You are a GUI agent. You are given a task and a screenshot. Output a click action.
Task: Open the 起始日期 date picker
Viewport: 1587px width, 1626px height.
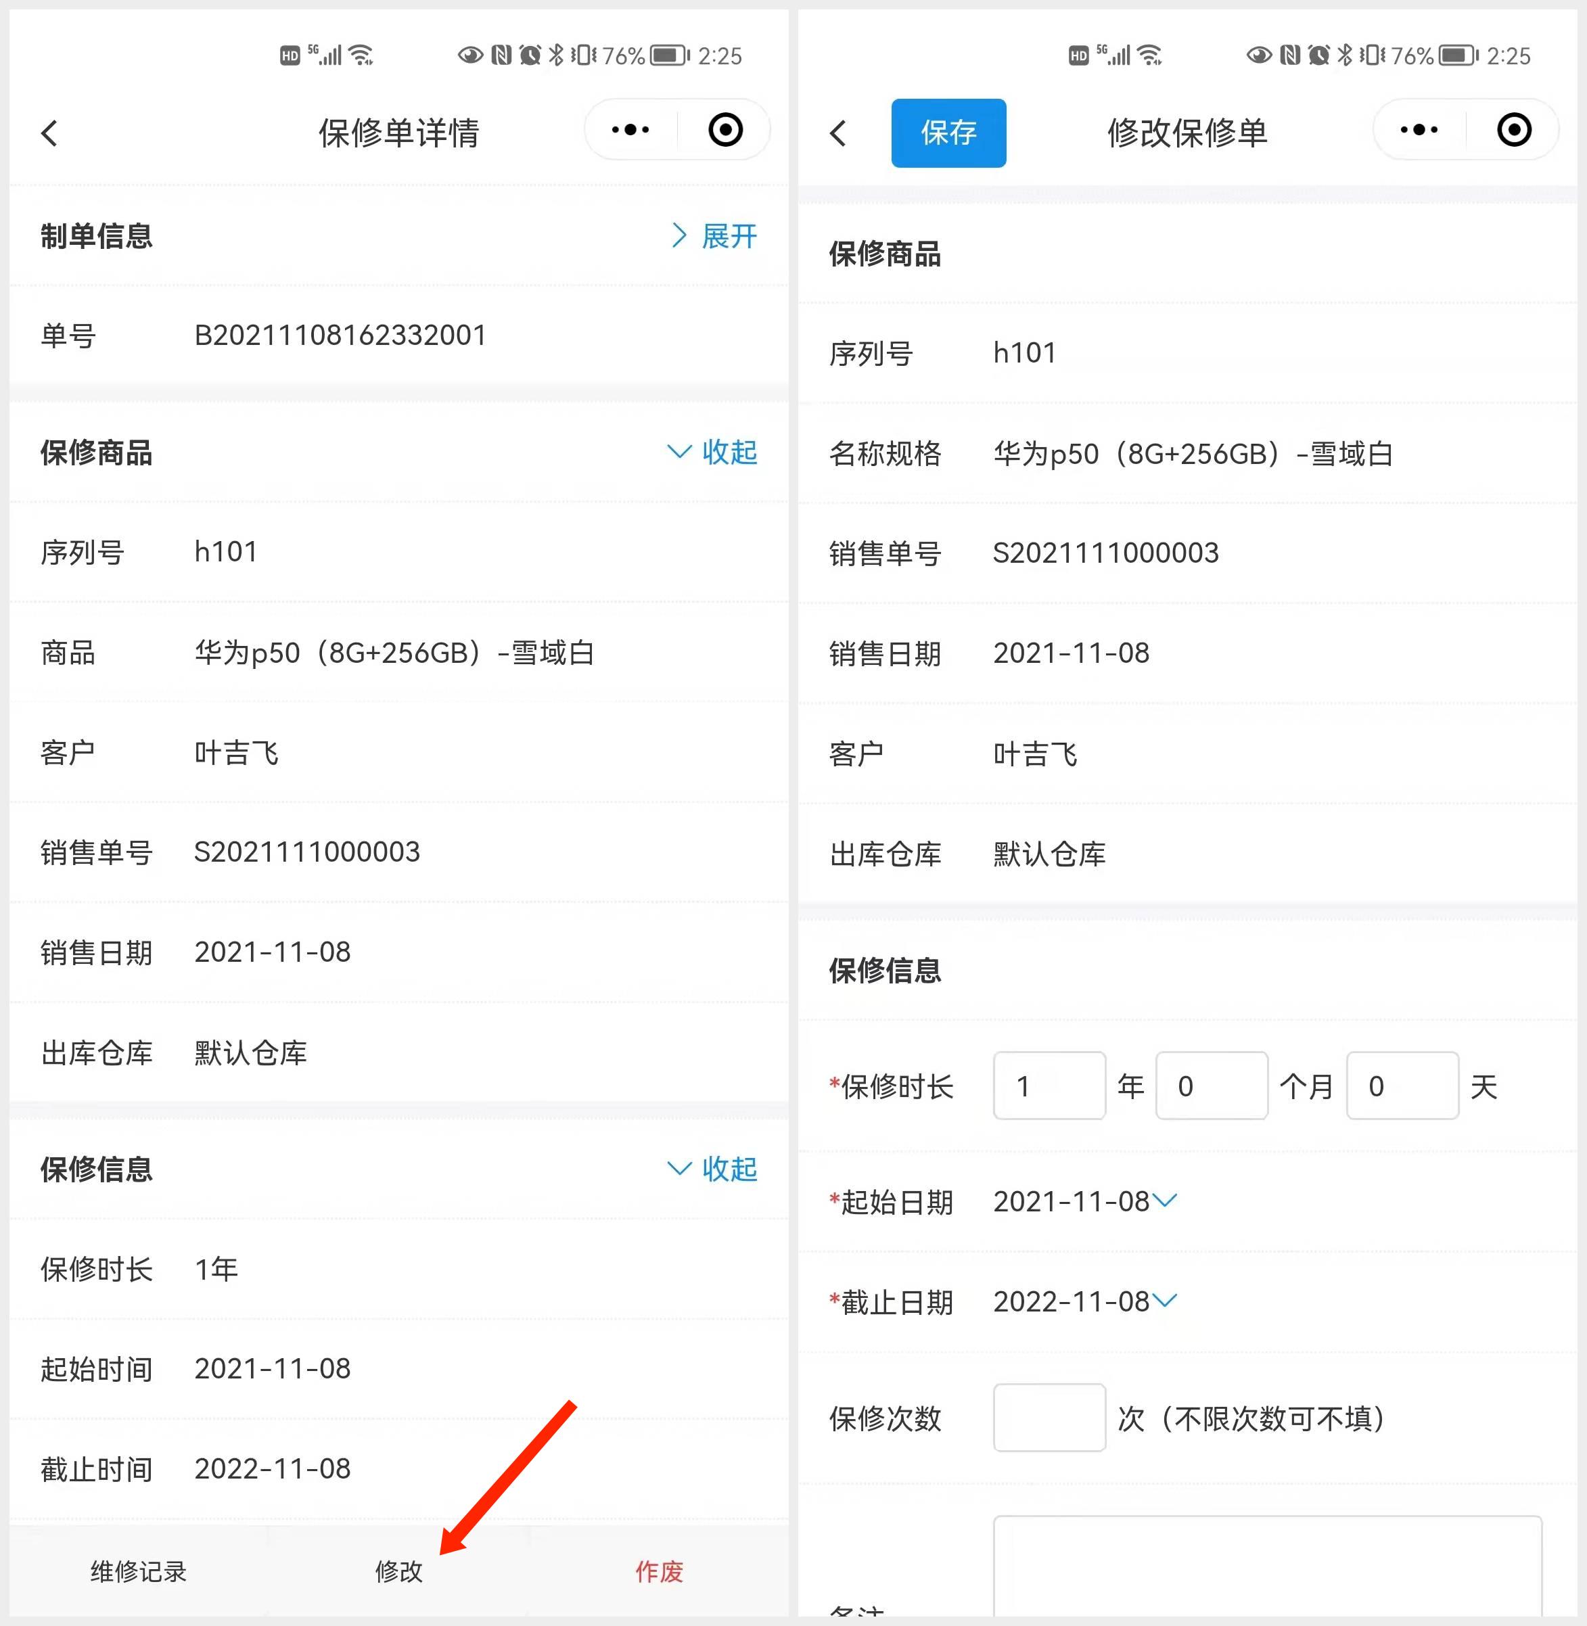point(1084,1201)
